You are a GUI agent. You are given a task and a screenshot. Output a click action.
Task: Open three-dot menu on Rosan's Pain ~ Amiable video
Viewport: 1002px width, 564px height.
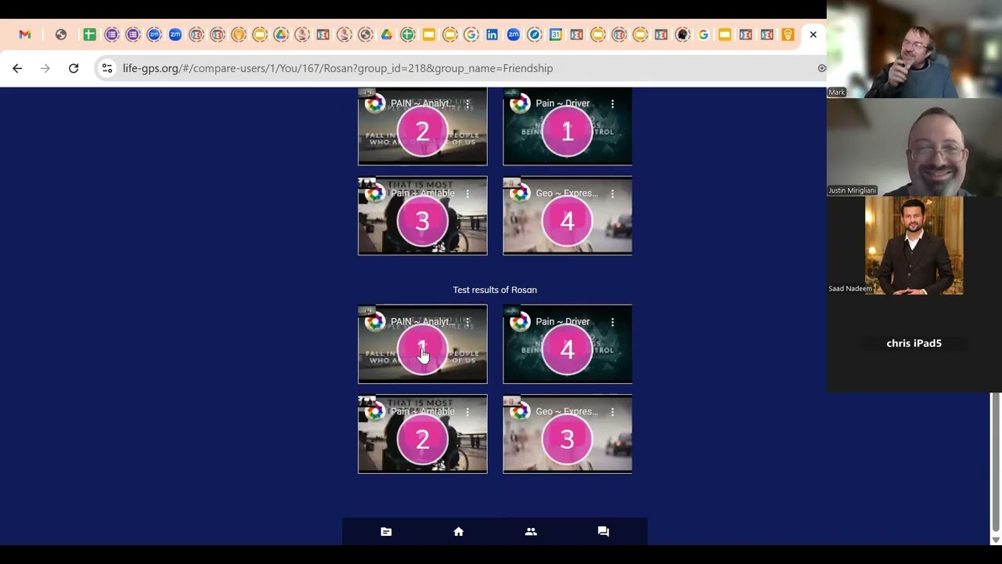pos(467,411)
